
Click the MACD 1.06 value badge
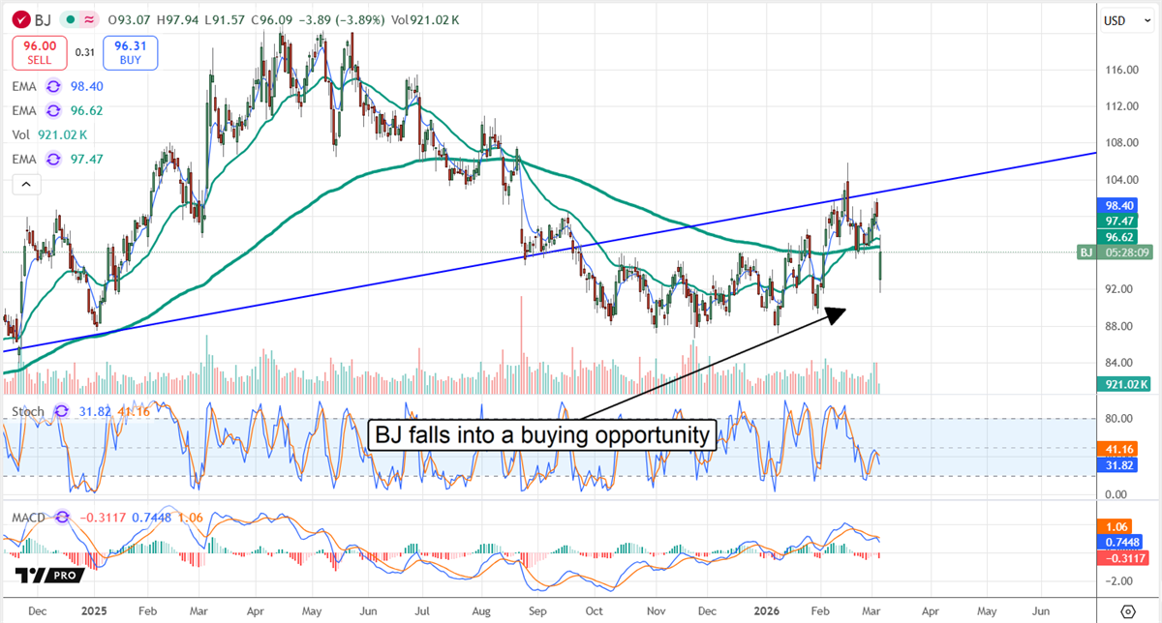pyautogui.click(x=1116, y=526)
